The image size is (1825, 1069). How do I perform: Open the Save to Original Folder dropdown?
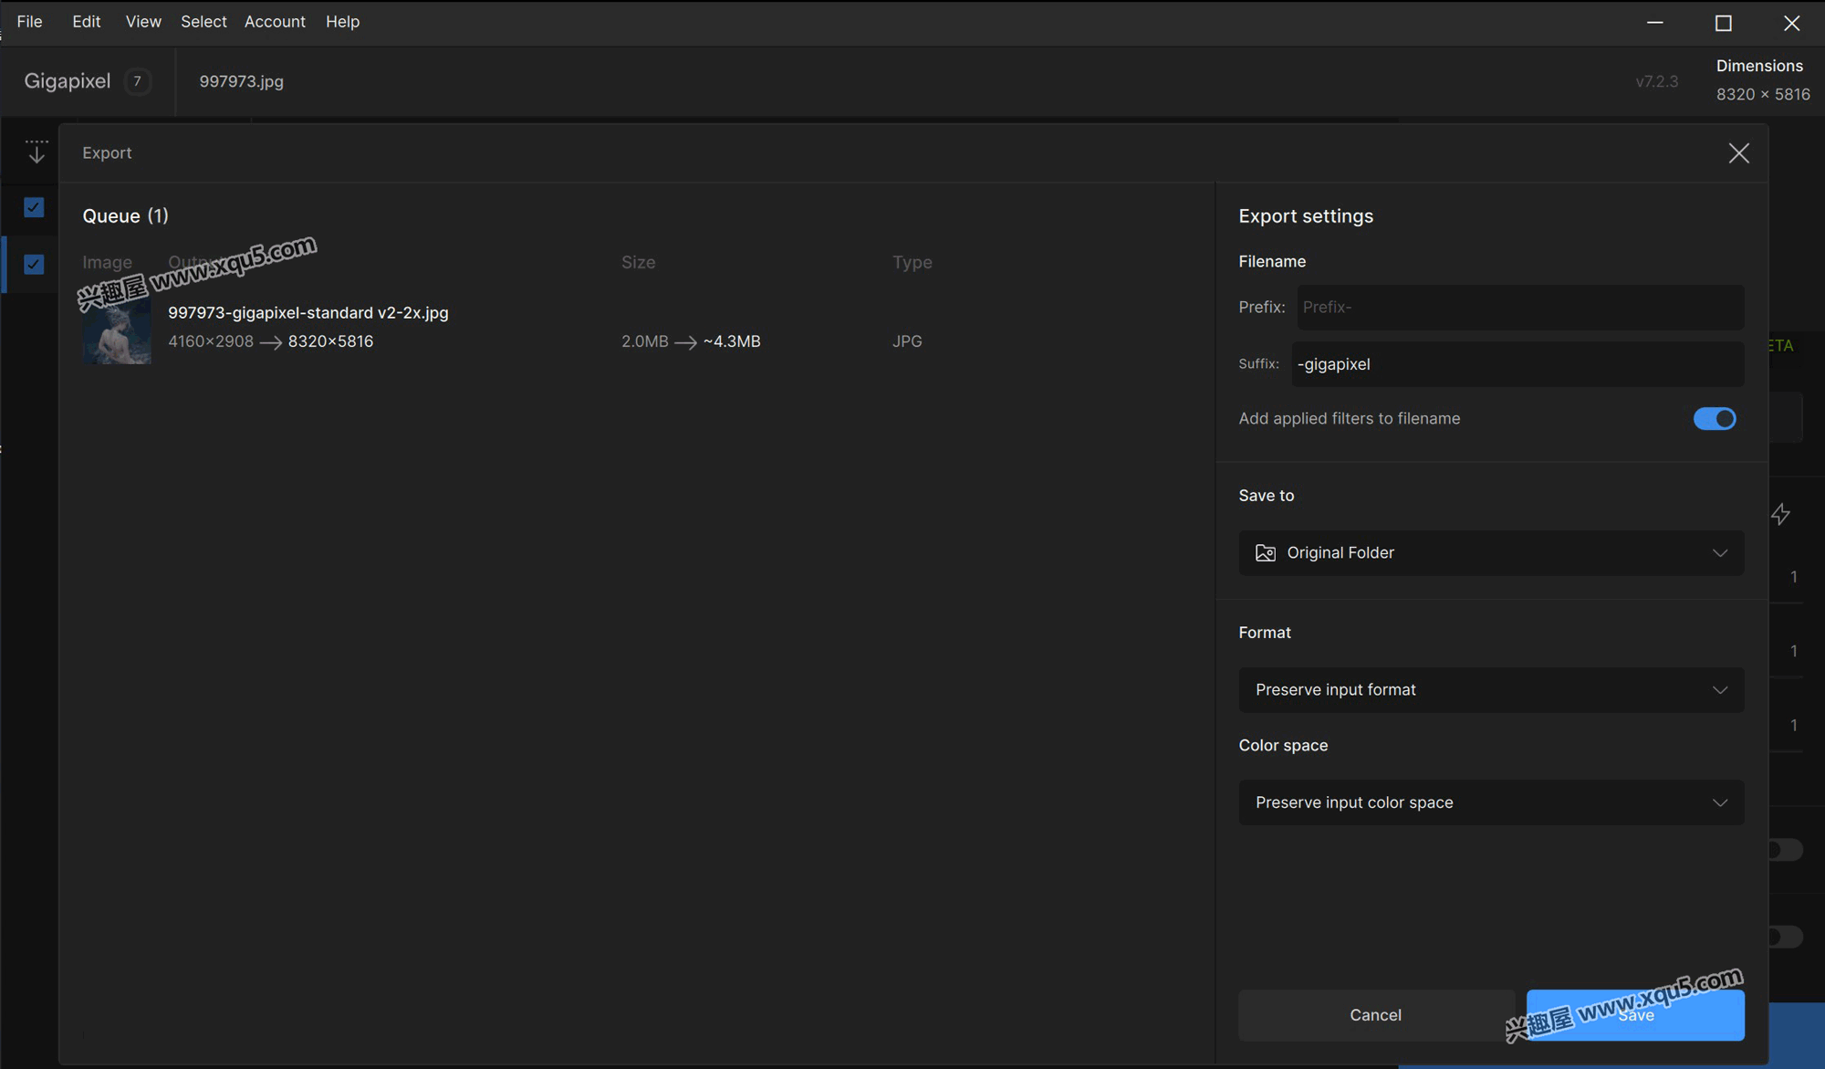[x=1491, y=553]
